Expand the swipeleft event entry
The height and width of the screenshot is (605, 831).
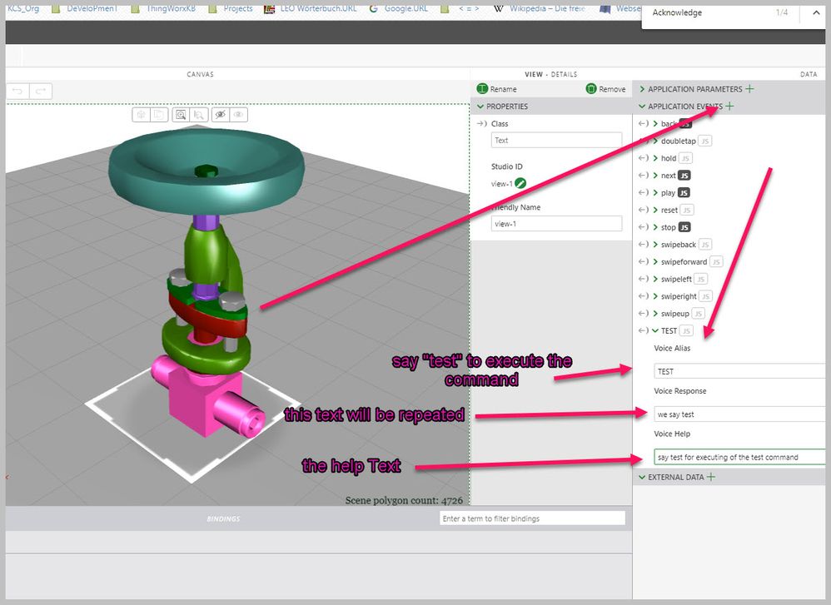(655, 279)
